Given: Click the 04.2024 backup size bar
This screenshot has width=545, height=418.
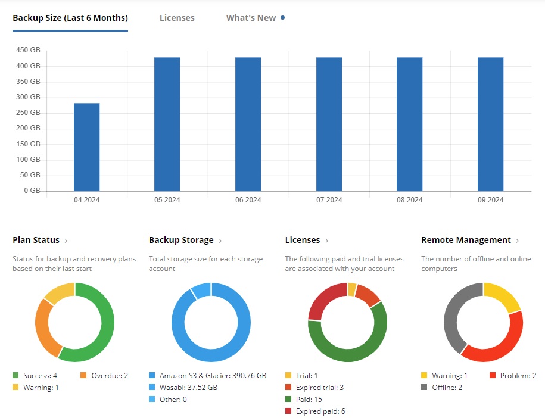Looking at the screenshot, I should 86,147.
